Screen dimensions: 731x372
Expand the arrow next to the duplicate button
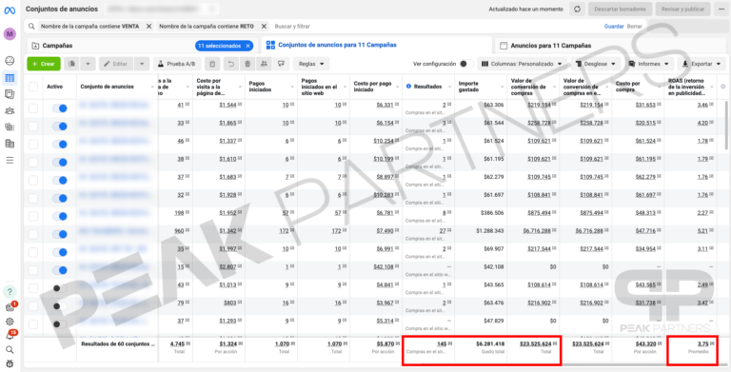(x=89, y=64)
